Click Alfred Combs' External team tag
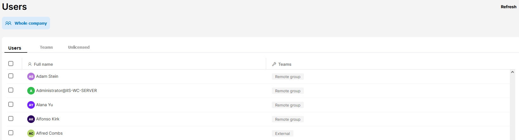 [x=282, y=133]
